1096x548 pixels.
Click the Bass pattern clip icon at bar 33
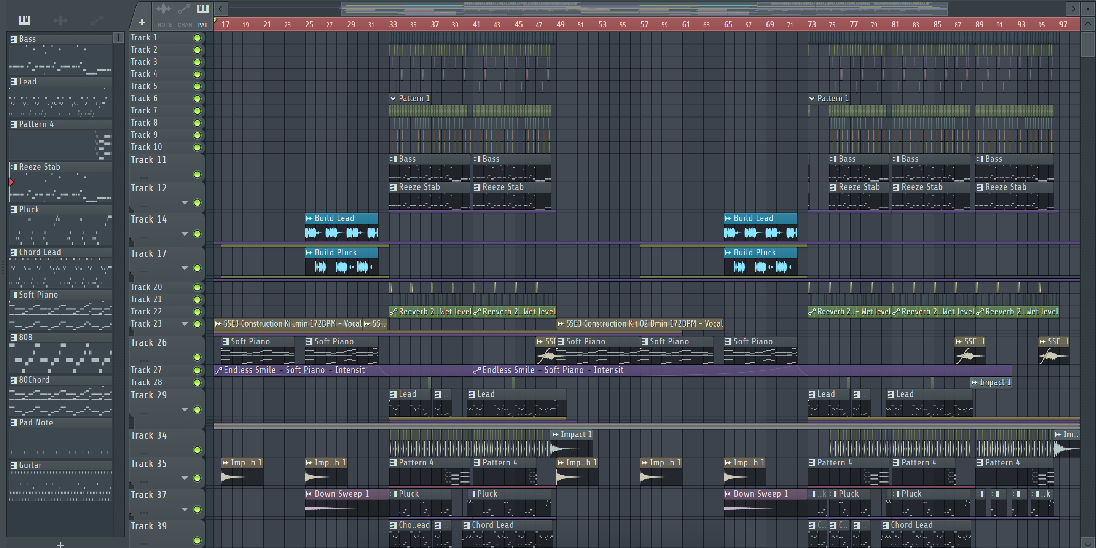(393, 159)
